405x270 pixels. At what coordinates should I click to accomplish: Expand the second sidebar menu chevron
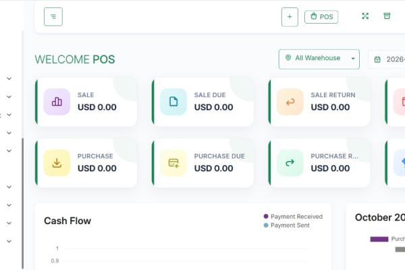point(9,97)
